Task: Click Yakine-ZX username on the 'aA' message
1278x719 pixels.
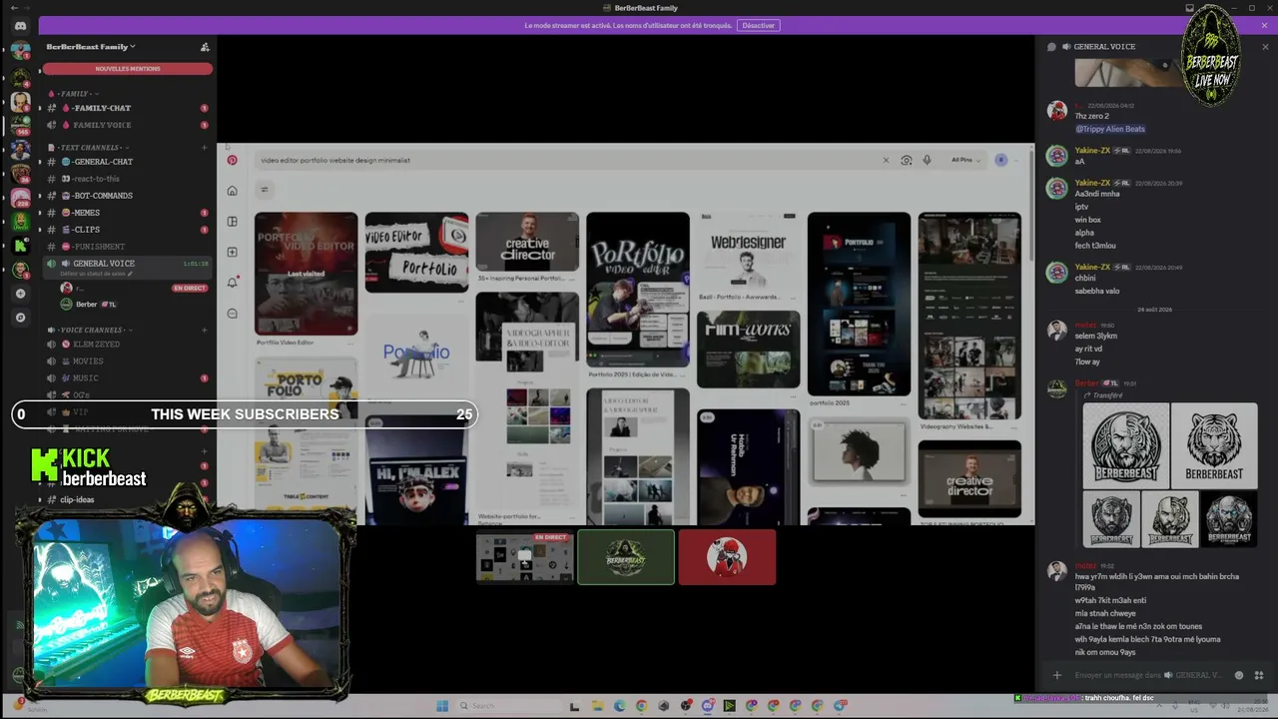Action: click(x=1092, y=151)
